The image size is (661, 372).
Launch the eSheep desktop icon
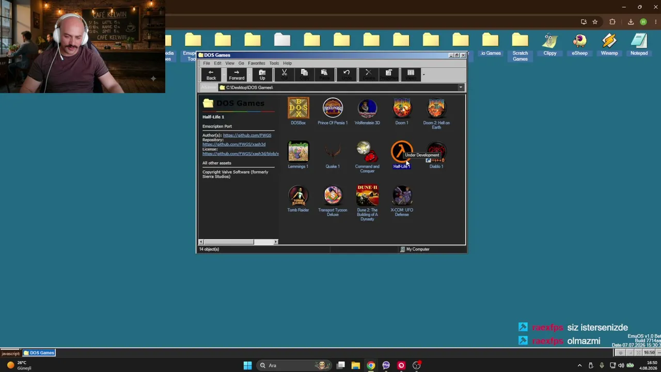(579, 41)
